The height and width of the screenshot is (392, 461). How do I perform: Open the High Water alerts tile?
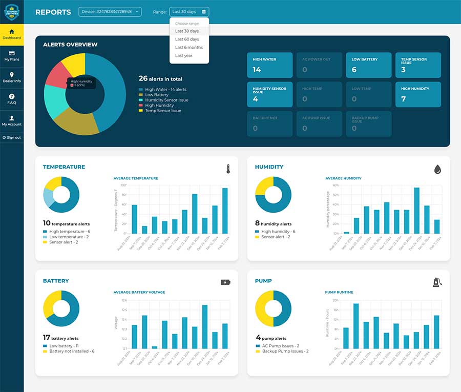pos(269,65)
